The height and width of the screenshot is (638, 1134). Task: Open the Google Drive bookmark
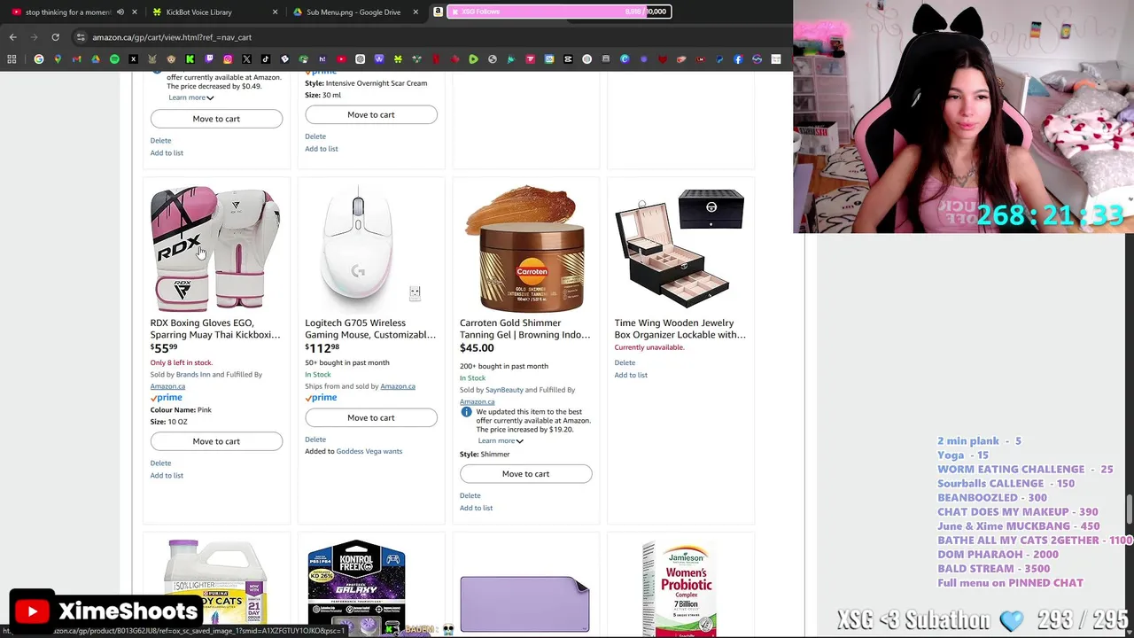pos(96,59)
